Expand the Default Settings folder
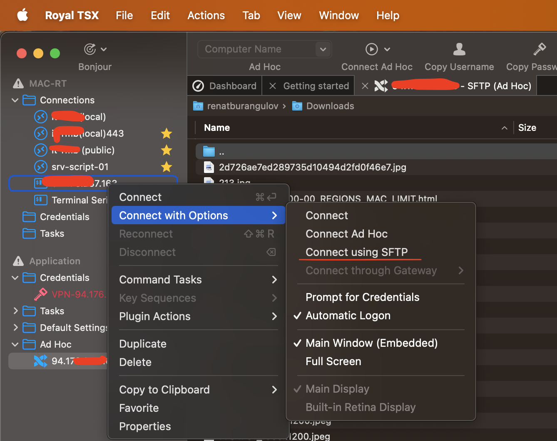This screenshot has height=441, width=557. [x=15, y=328]
